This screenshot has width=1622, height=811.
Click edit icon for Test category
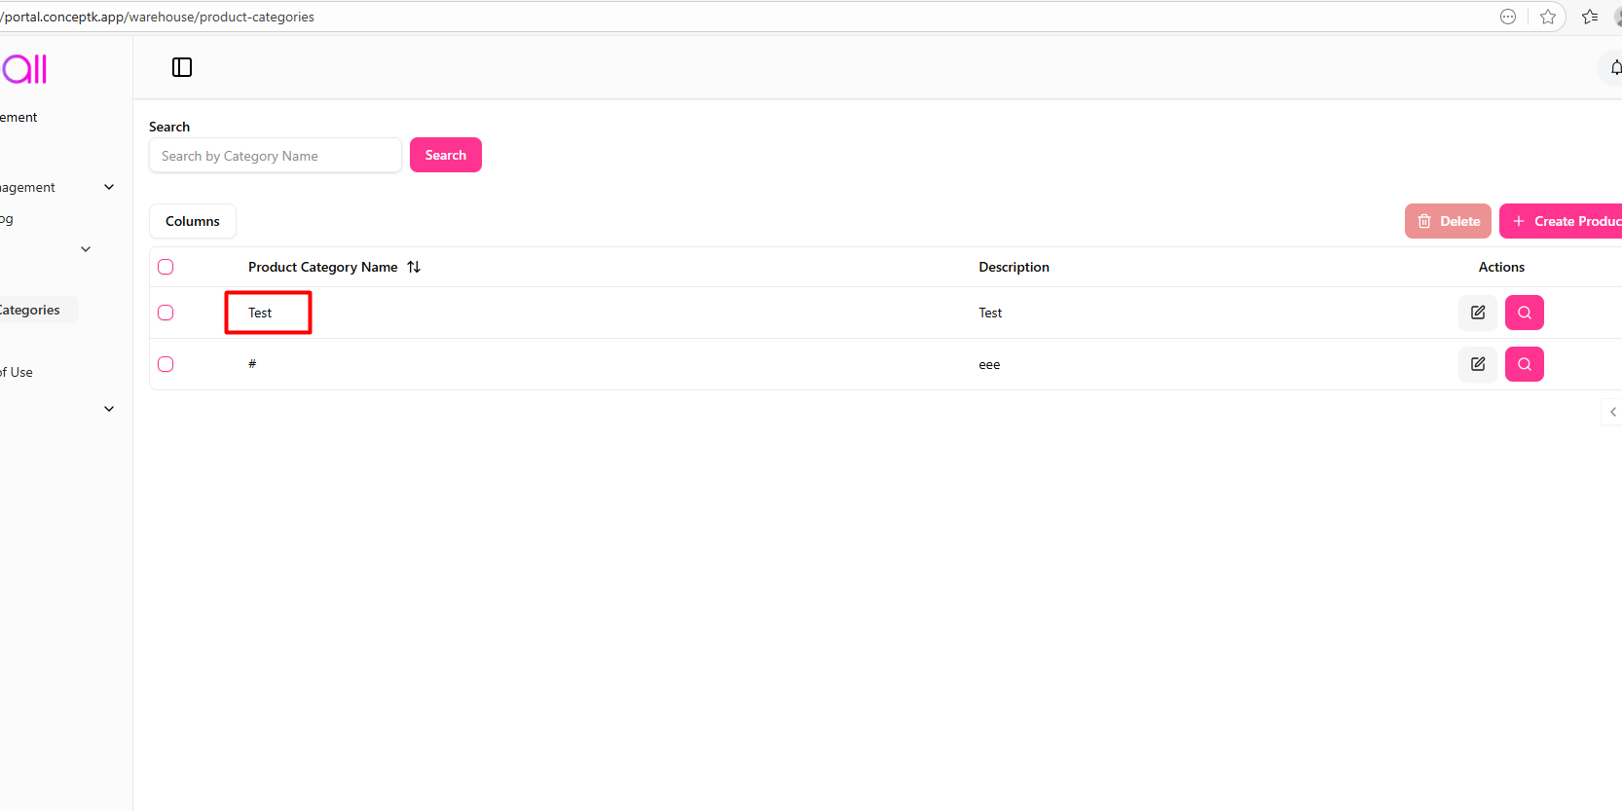click(x=1477, y=313)
